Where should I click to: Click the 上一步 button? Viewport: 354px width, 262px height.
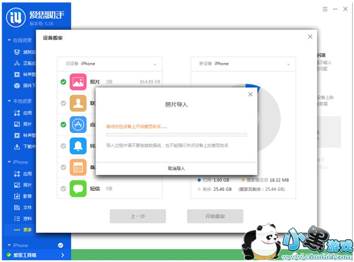point(138,216)
